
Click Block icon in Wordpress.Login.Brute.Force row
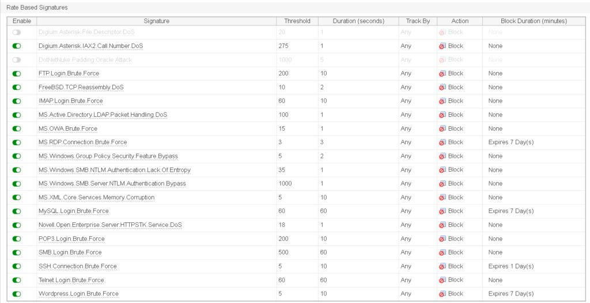(x=442, y=294)
